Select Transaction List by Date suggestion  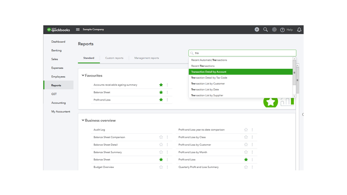point(241,90)
